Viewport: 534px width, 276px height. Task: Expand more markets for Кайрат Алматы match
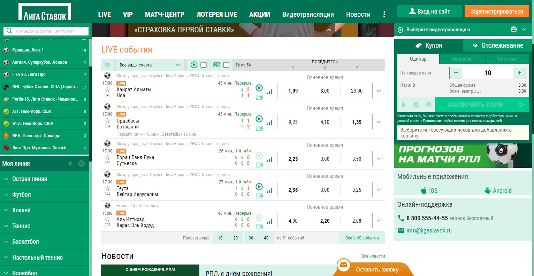click(379, 91)
